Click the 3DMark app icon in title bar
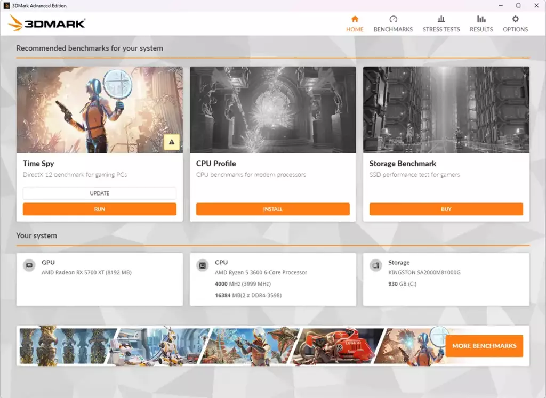 point(6,5)
